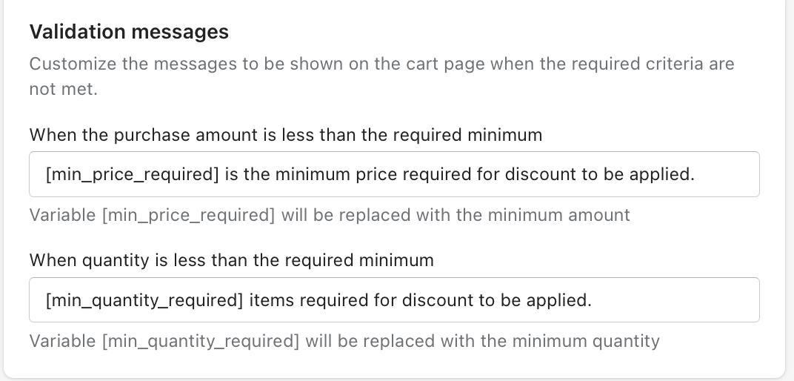Screen dimensions: 794x381
Task: Click the blank right end of the quantity message field
Action: pyautogui.click(x=711, y=300)
